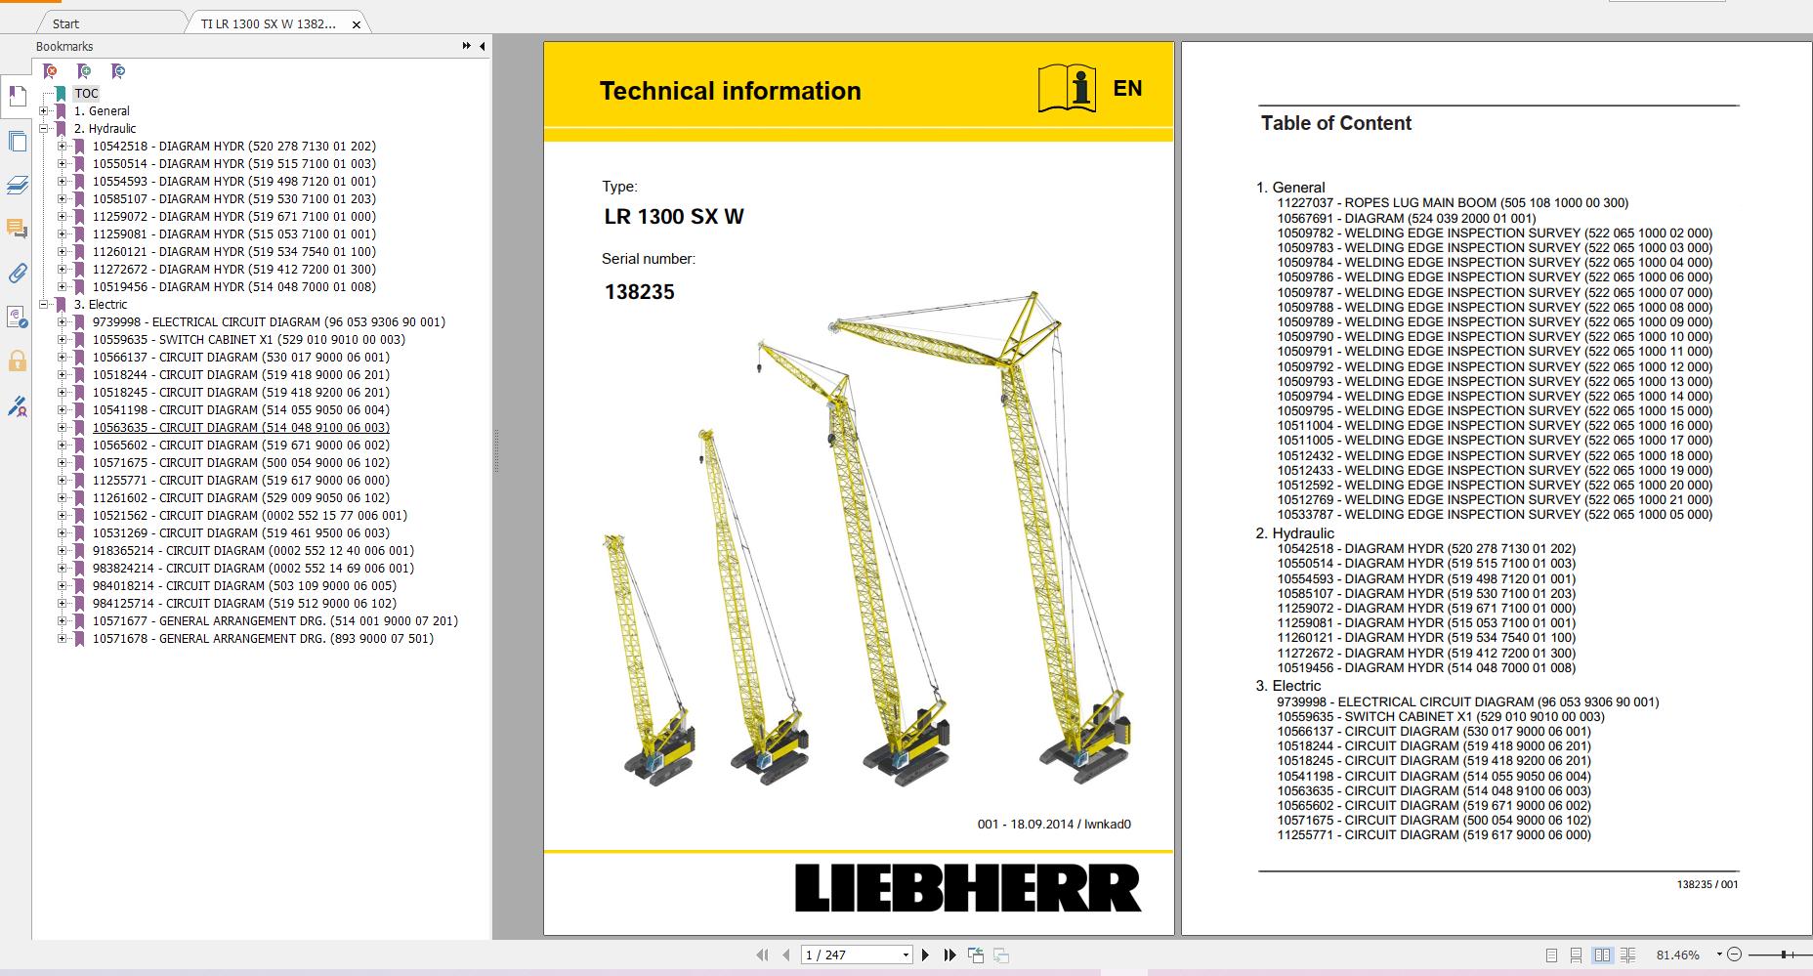Switch to the Start tab
The width and height of the screenshot is (1813, 976).
(64, 22)
